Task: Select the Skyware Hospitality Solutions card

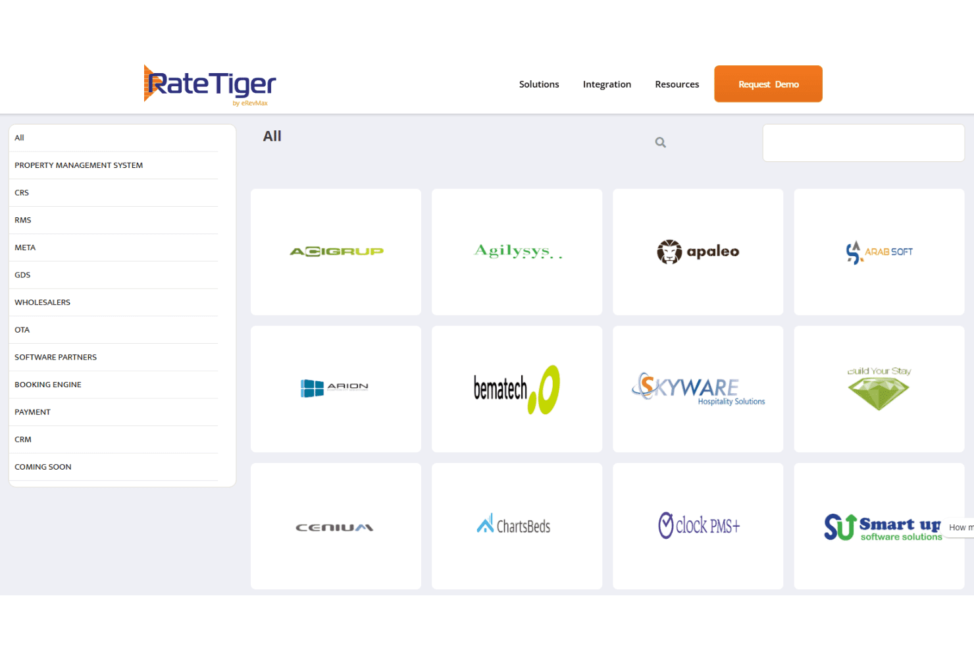Action: point(698,389)
